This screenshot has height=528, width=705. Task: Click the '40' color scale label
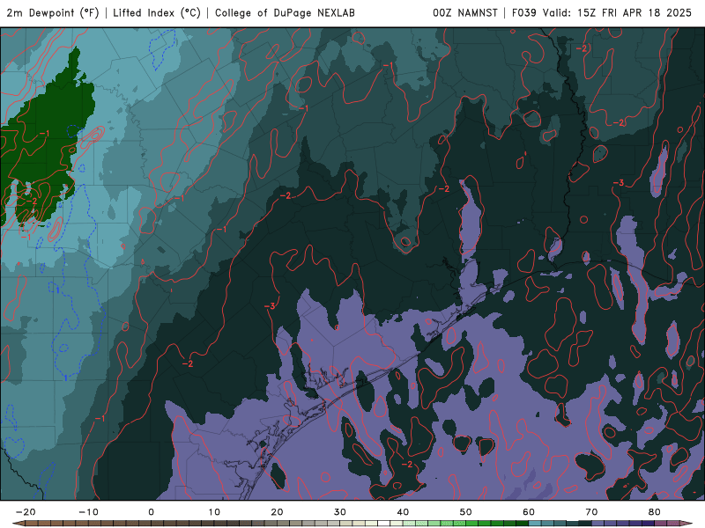pyautogui.click(x=403, y=512)
